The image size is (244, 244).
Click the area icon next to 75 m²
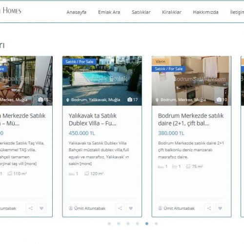(x=188, y=166)
